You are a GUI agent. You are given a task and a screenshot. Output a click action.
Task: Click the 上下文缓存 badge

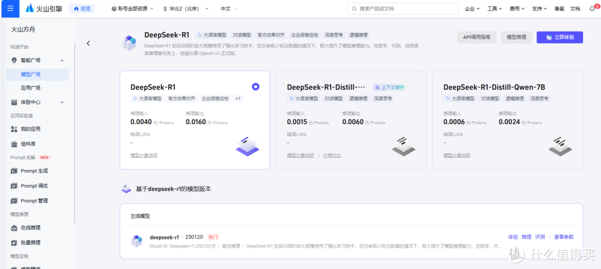390,87
